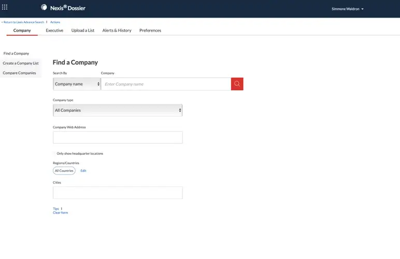400x259 pixels.
Task: Edit the Regions/Countries selection
Action: (x=83, y=170)
